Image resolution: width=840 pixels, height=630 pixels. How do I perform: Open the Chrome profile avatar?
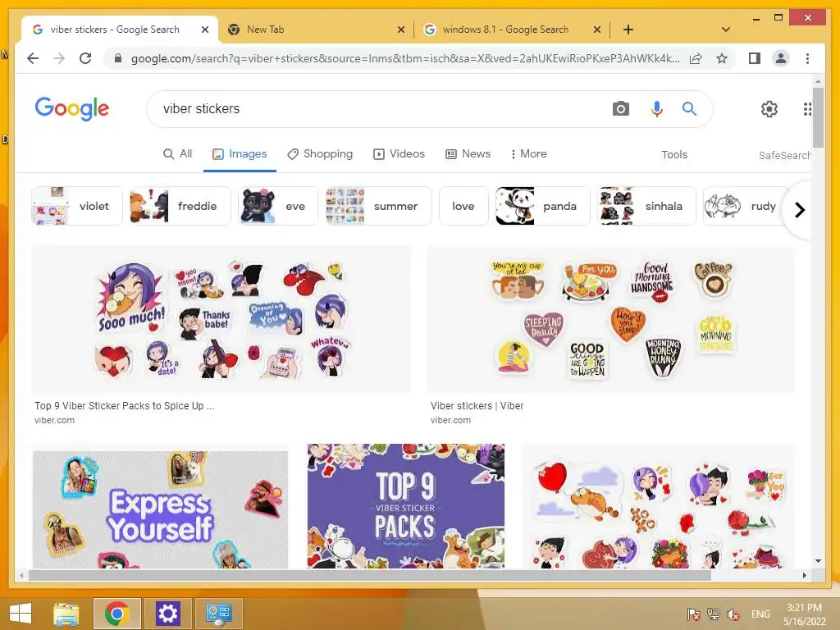pyautogui.click(x=781, y=58)
